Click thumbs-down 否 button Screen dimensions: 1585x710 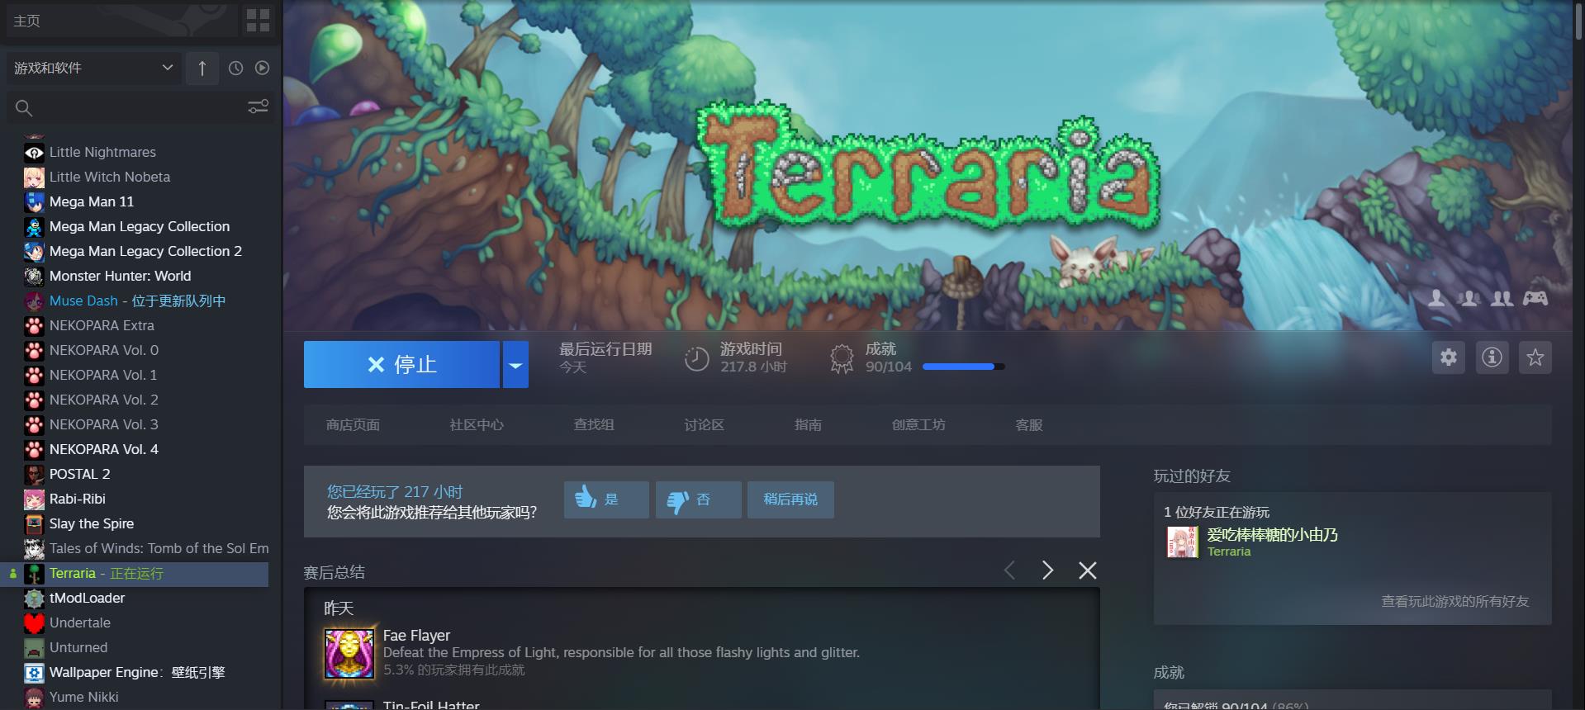pyautogui.click(x=698, y=499)
